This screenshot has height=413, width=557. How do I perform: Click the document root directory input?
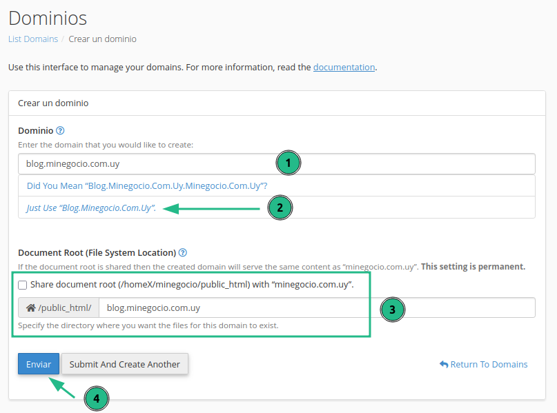click(x=235, y=308)
